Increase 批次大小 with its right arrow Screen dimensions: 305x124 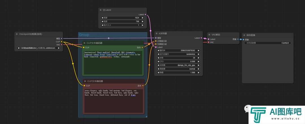143,25
